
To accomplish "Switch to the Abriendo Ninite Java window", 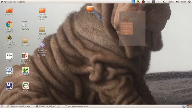I will pyautogui.click(x=77, y=106).
